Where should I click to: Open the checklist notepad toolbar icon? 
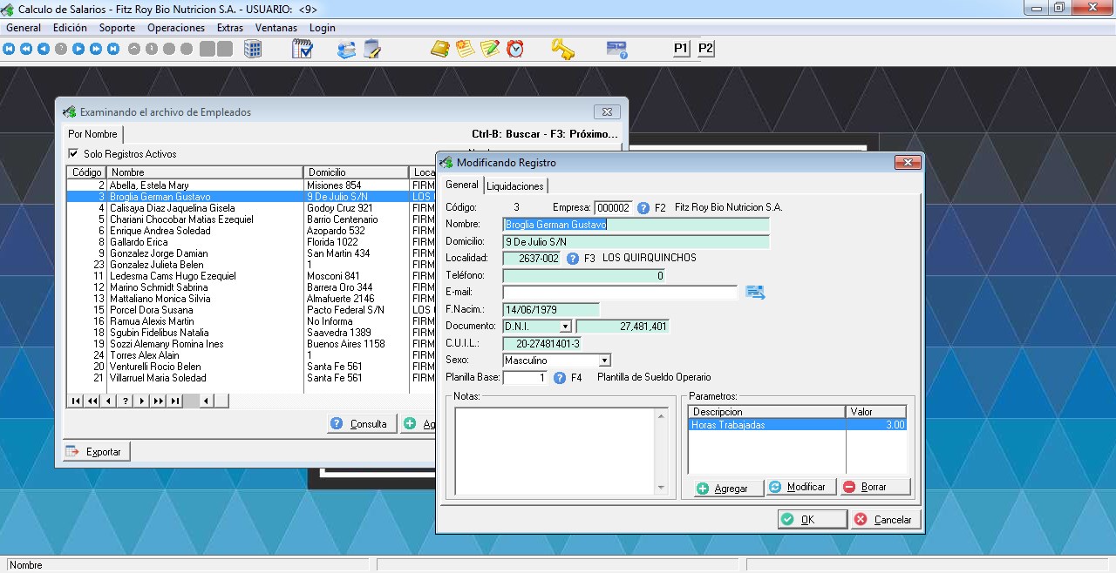point(302,49)
